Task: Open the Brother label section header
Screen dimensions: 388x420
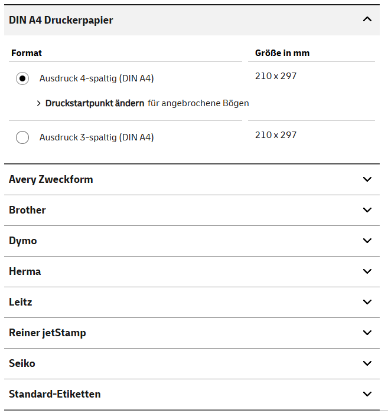Action: coord(192,210)
